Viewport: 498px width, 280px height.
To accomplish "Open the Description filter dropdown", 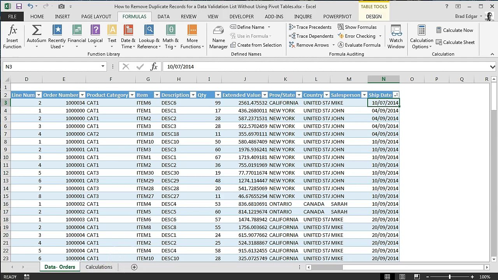I will [x=193, y=95].
